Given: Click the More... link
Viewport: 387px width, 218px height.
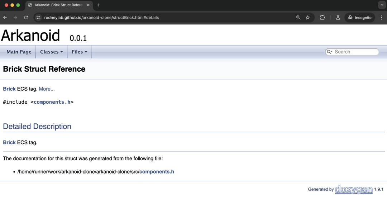Looking at the screenshot, I should [x=47, y=89].
